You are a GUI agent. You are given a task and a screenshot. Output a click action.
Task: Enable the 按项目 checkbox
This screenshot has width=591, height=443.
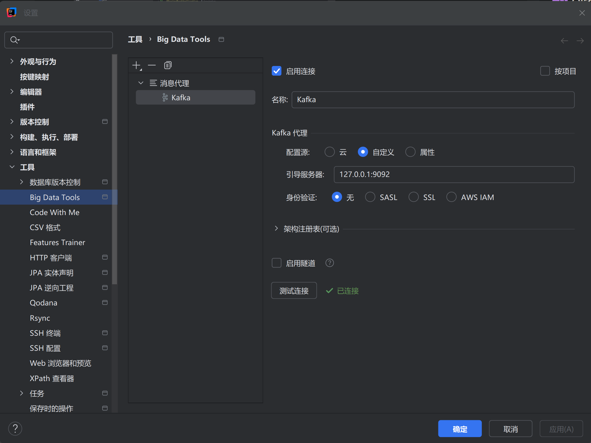(545, 71)
